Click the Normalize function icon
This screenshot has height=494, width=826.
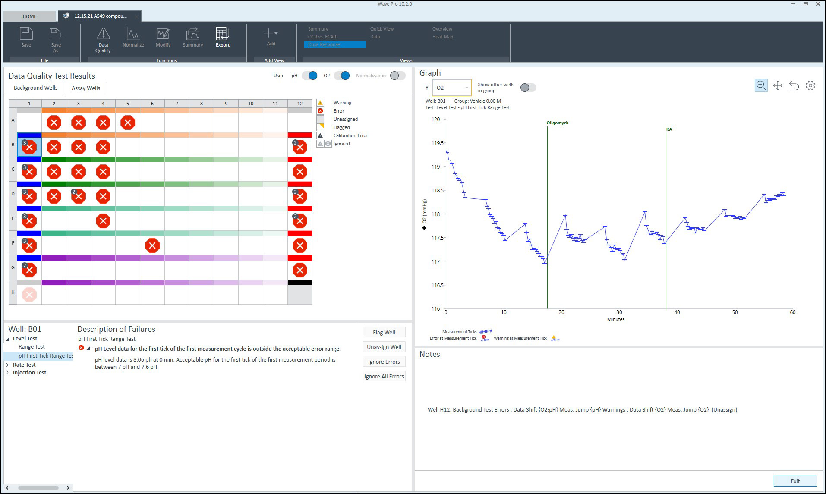point(133,34)
